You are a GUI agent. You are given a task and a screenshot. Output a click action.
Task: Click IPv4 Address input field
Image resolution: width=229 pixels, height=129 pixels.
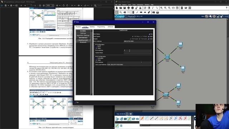[x=137, y=50]
